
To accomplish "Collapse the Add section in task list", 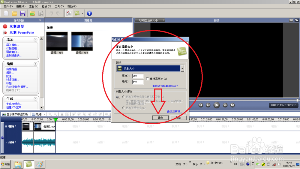I will [x=35, y=40].
